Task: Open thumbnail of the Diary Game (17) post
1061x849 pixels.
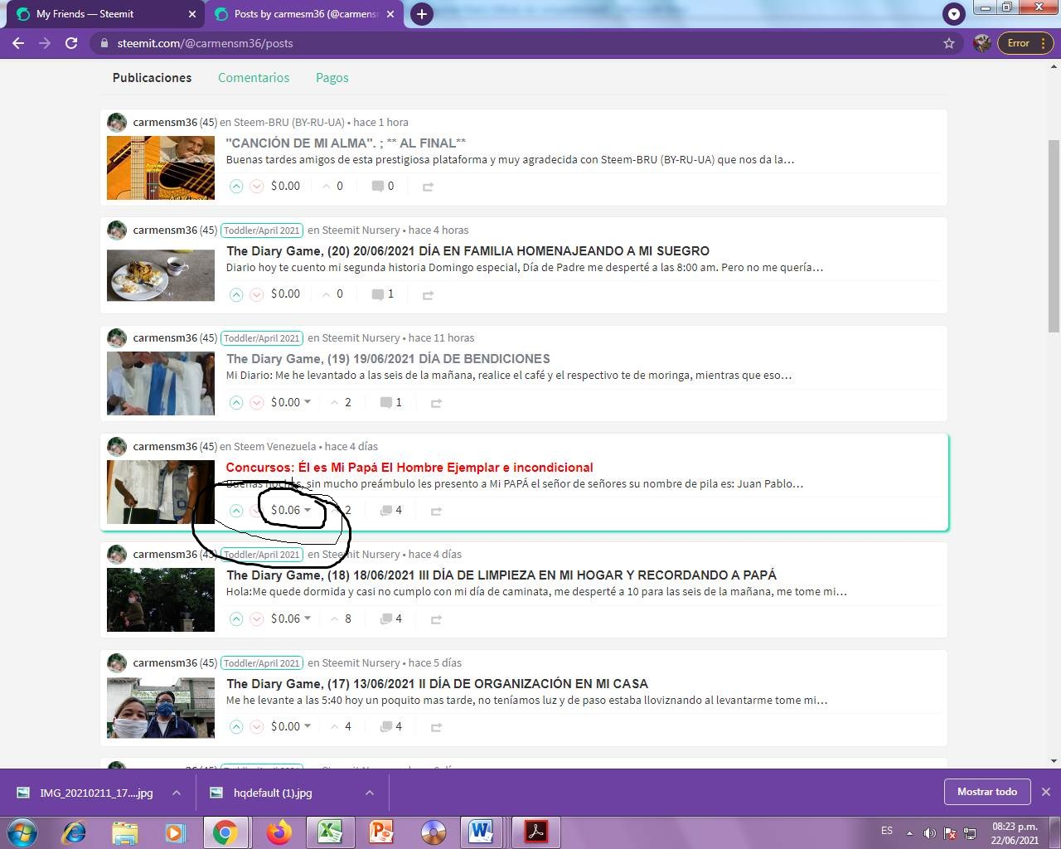Action: coord(161,708)
